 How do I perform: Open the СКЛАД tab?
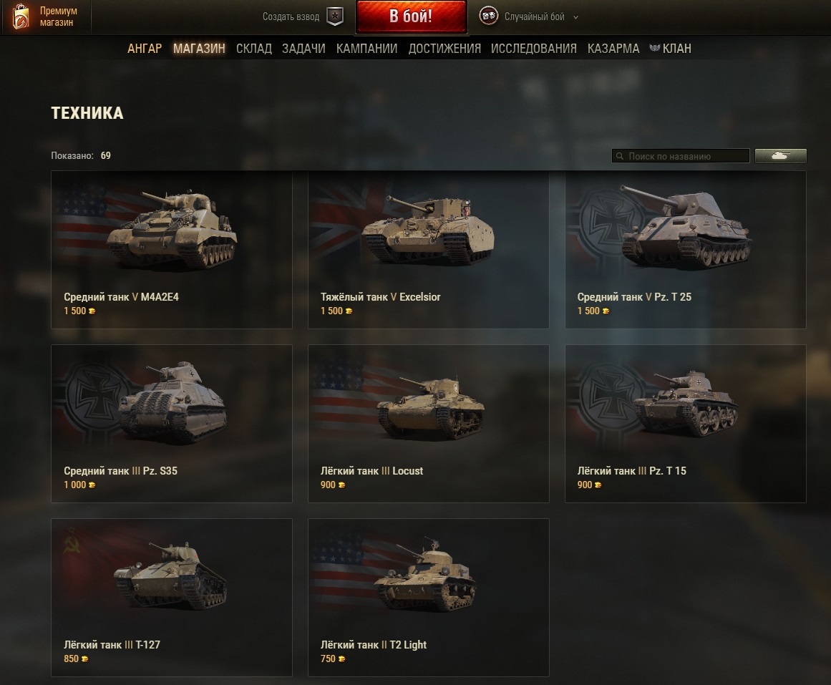[254, 49]
